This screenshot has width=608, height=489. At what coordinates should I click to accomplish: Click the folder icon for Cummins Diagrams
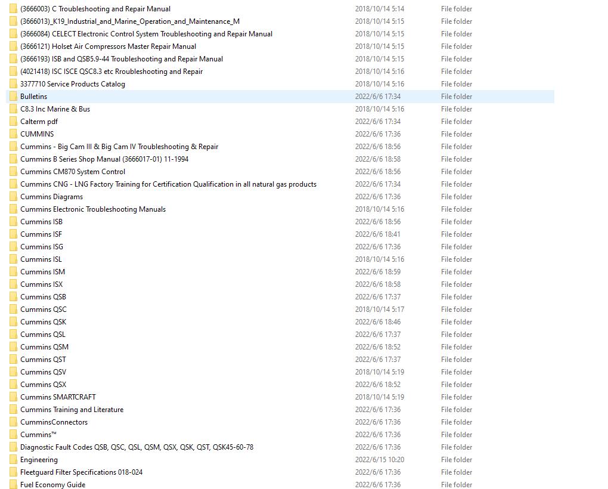[x=13, y=197]
